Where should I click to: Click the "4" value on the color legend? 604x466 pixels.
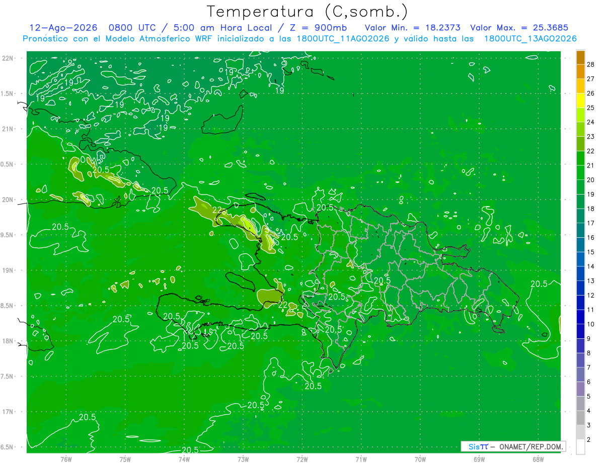tap(589, 411)
